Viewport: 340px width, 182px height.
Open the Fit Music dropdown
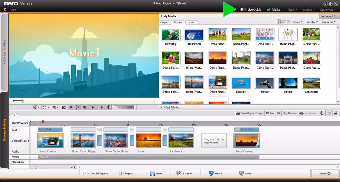pyautogui.click(x=308, y=113)
